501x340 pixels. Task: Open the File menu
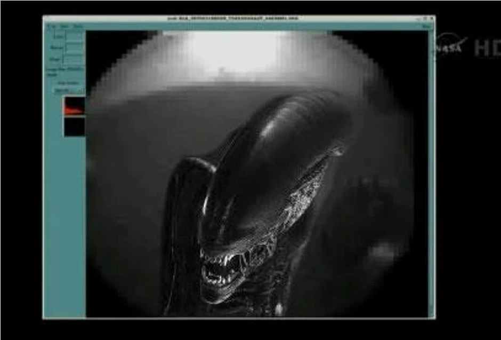(52, 26)
